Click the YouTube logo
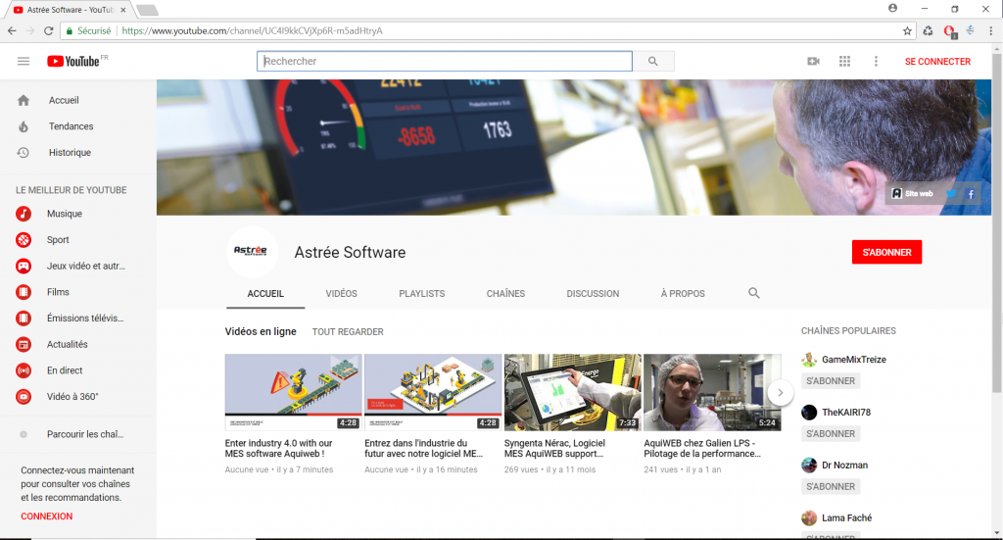This screenshot has width=1003, height=540. (x=73, y=62)
